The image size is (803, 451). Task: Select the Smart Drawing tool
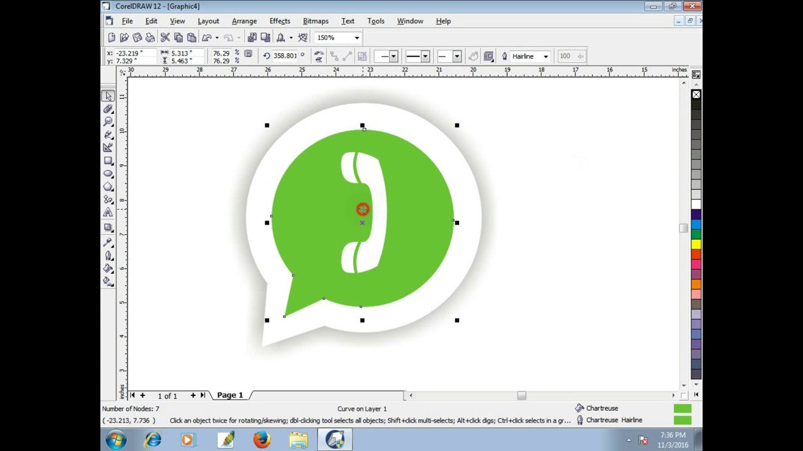(108, 148)
